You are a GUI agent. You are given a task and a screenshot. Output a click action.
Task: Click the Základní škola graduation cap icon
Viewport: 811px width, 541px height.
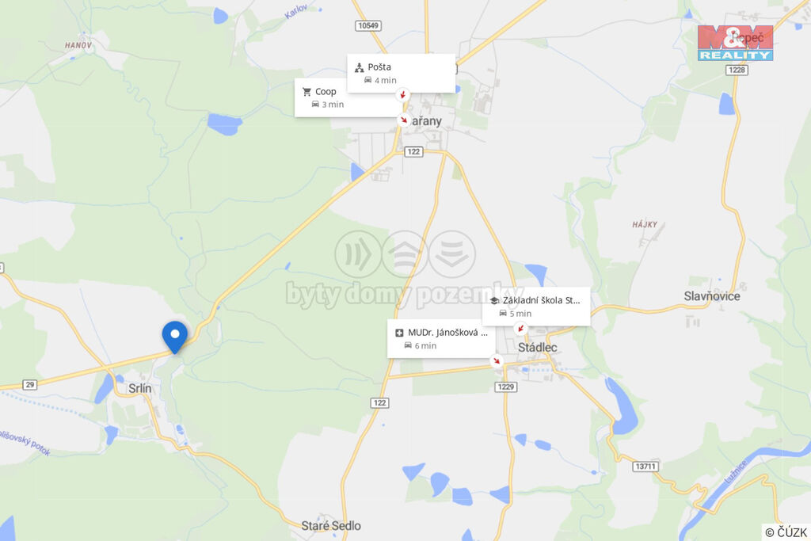click(494, 300)
